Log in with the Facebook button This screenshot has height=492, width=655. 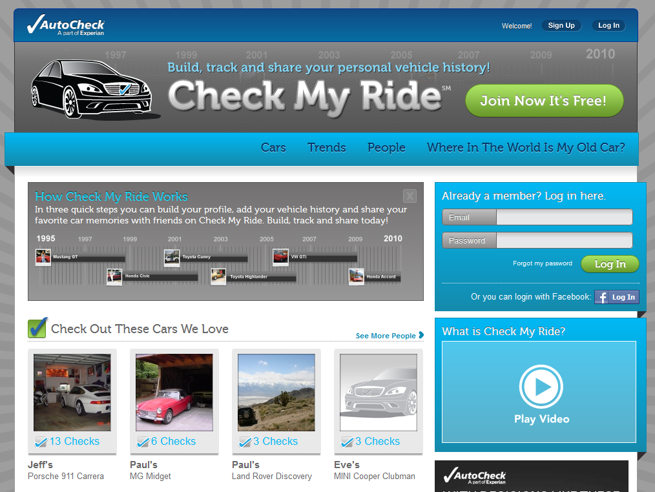click(x=616, y=297)
